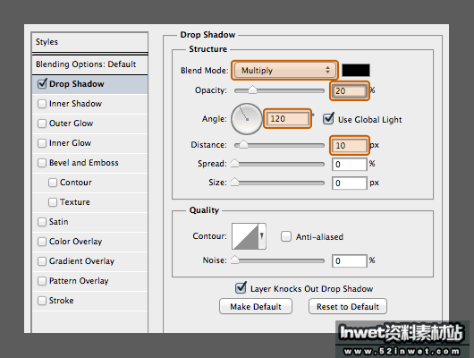Click the Size value field
The height and width of the screenshot is (358, 474).
pyautogui.click(x=350, y=183)
